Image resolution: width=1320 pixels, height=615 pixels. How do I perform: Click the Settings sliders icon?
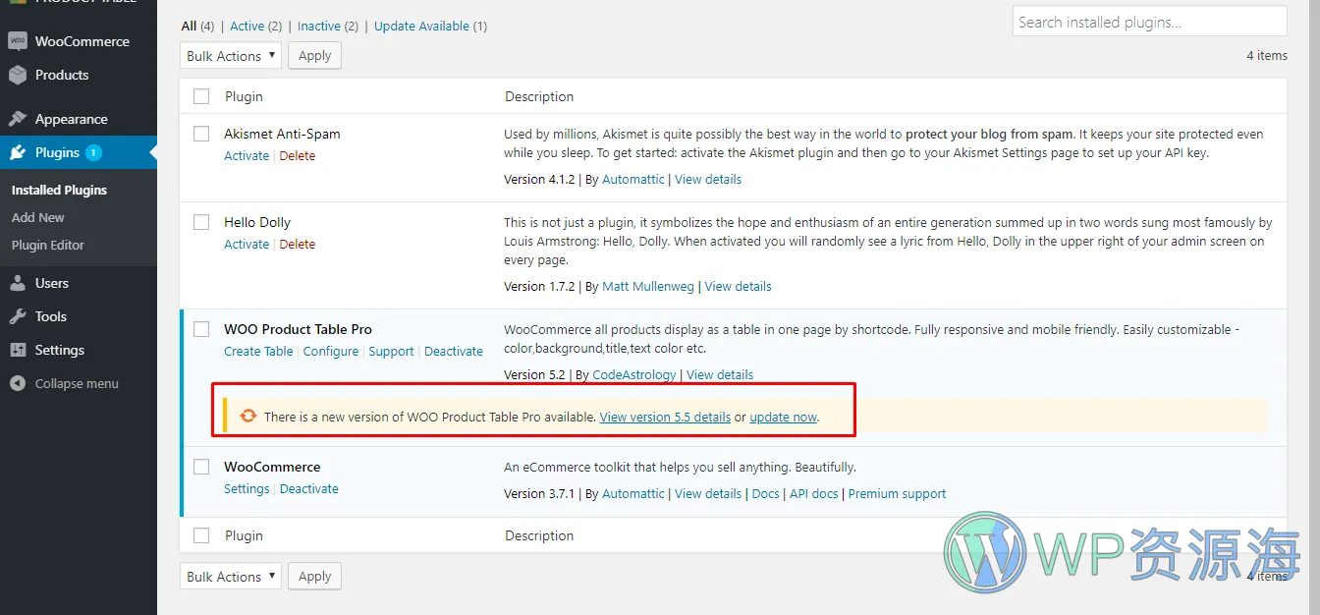(17, 350)
